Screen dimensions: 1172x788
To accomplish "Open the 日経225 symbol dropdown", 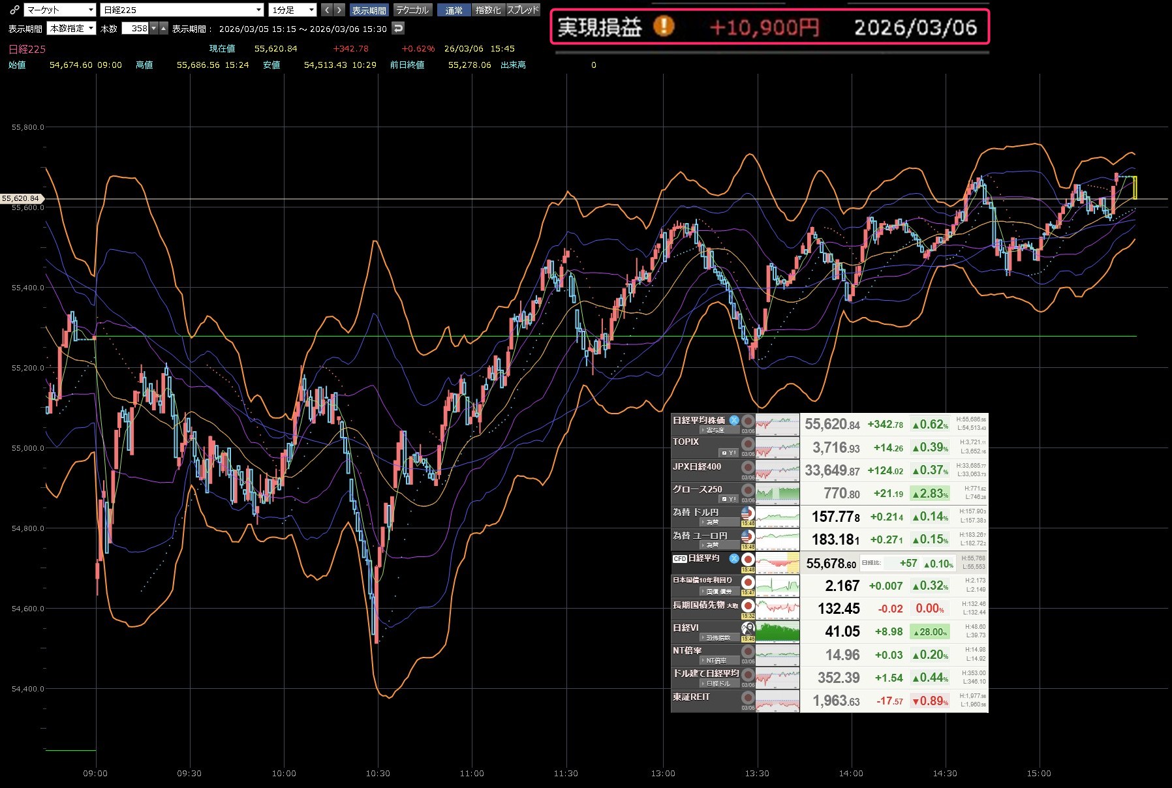I will [x=182, y=10].
